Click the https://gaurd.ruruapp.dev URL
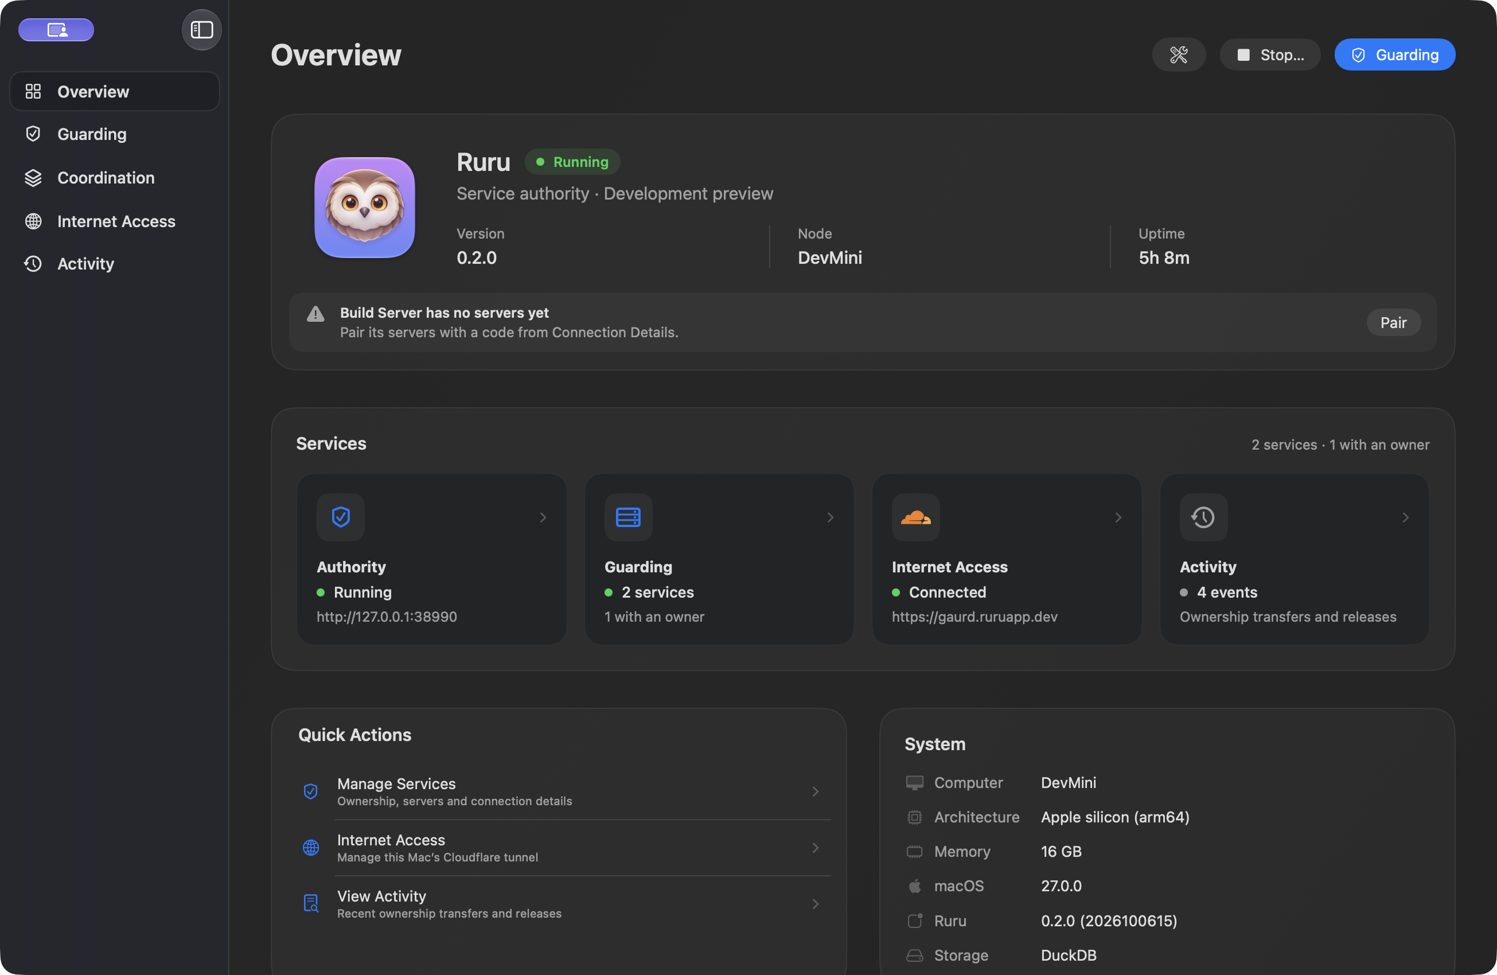The height and width of the screenshot is (975, 1497). tap(974, 617)
